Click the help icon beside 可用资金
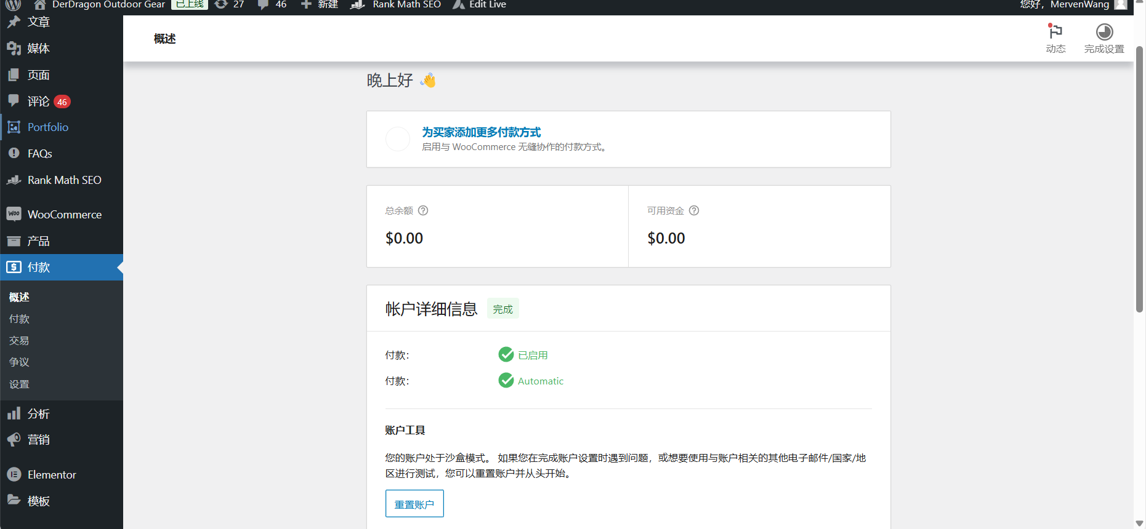 click(694, 210)
